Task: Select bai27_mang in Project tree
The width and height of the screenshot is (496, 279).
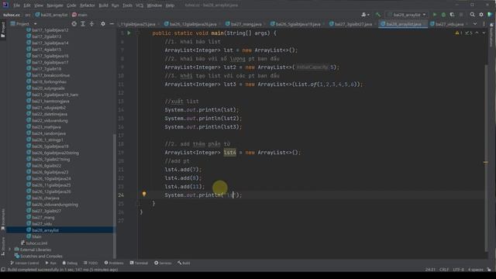Action: coord(43,217)
